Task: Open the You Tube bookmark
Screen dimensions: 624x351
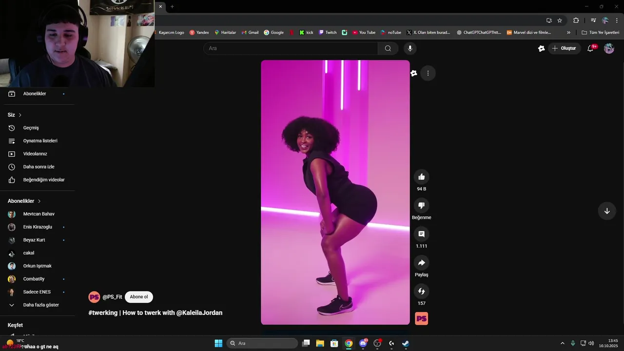Action: pyautogui.click(x=364, y=33)
